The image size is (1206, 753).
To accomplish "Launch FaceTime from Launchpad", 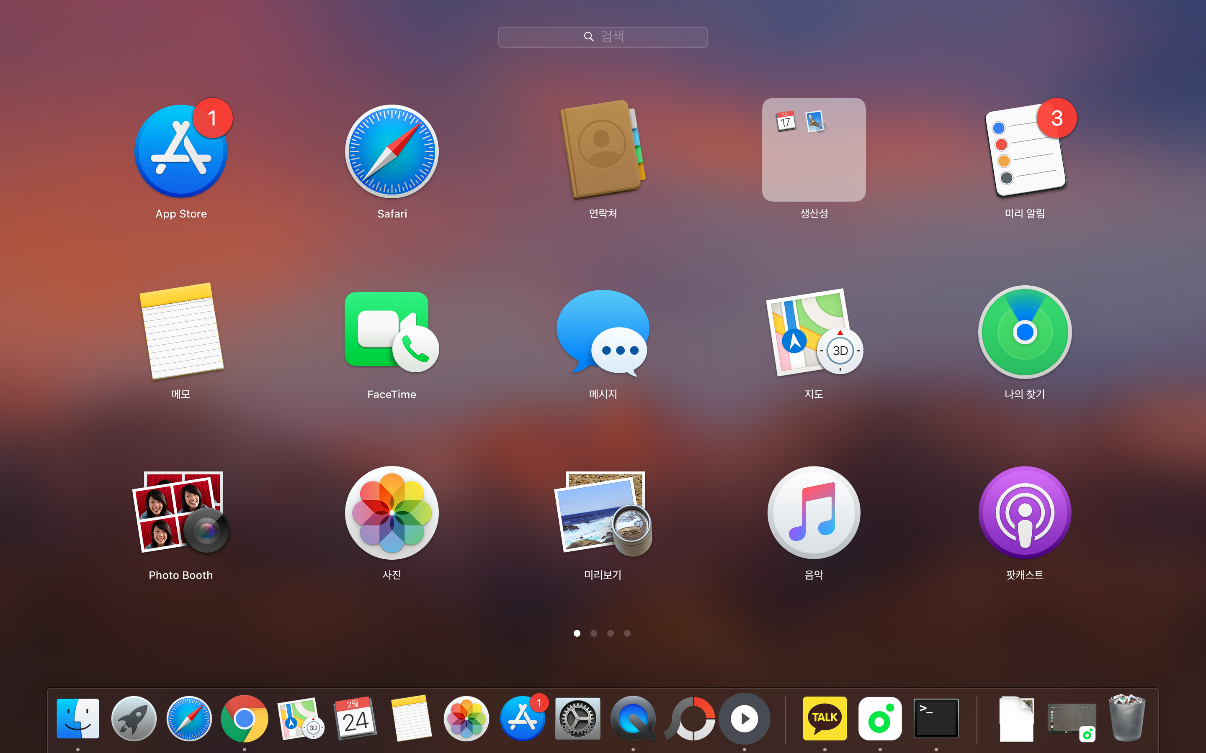I will 392,332.
